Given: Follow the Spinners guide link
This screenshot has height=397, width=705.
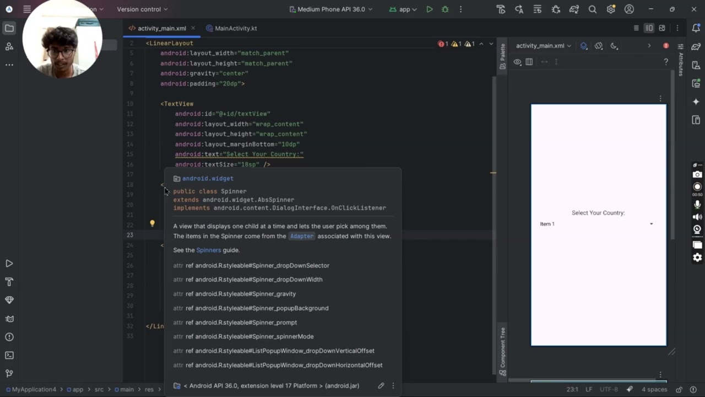Looking at the screenshot, I should pos(208,250).
